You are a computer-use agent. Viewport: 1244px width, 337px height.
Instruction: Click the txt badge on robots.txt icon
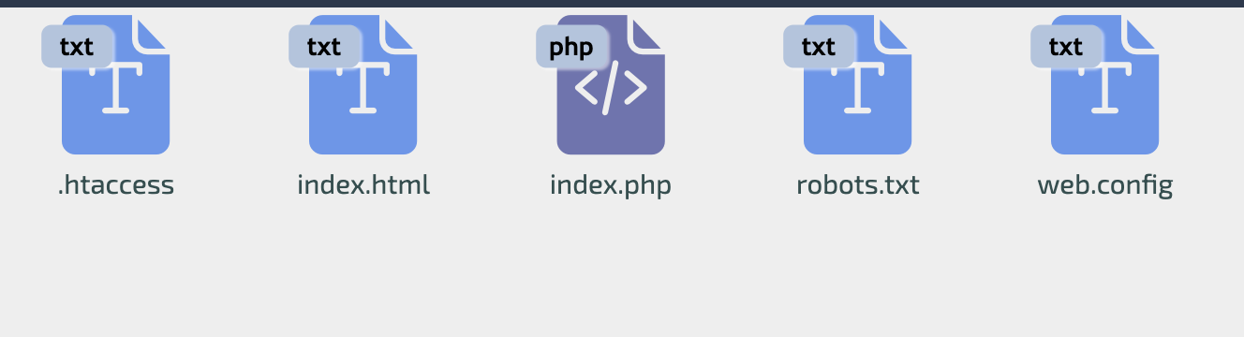[819, 47]
